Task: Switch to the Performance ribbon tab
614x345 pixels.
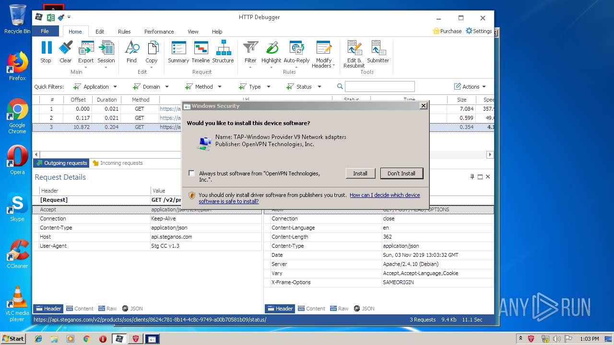Action: [159, 32]
